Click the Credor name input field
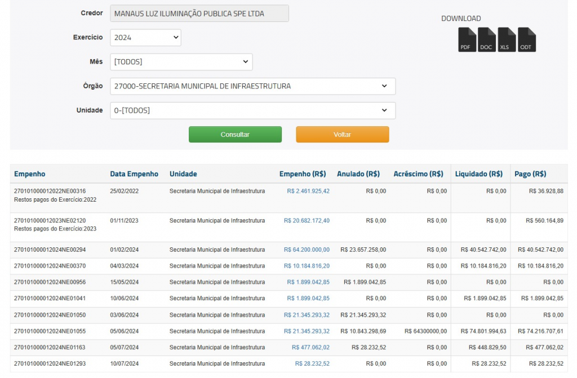577x378 pixels. tap(199, 14)
